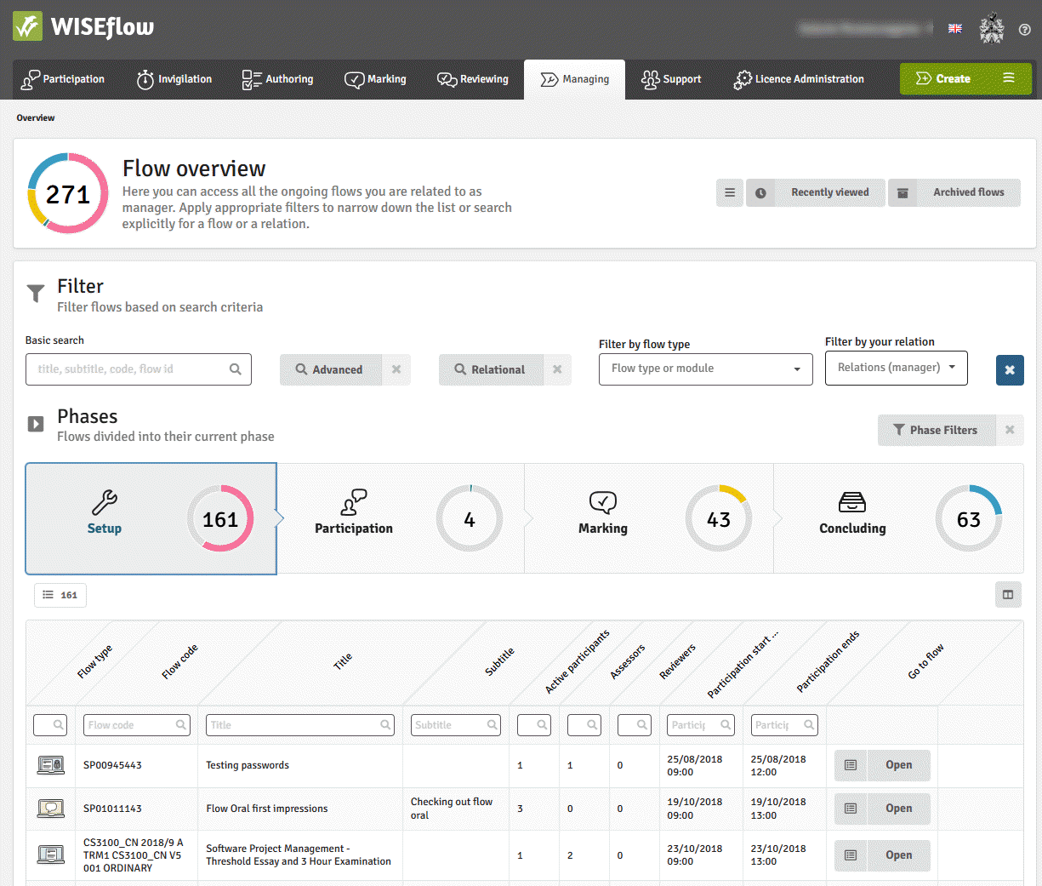The height and width of the screenshot is (886, 1042).
Task: Open the help question mark icon
Action: 1025,29
